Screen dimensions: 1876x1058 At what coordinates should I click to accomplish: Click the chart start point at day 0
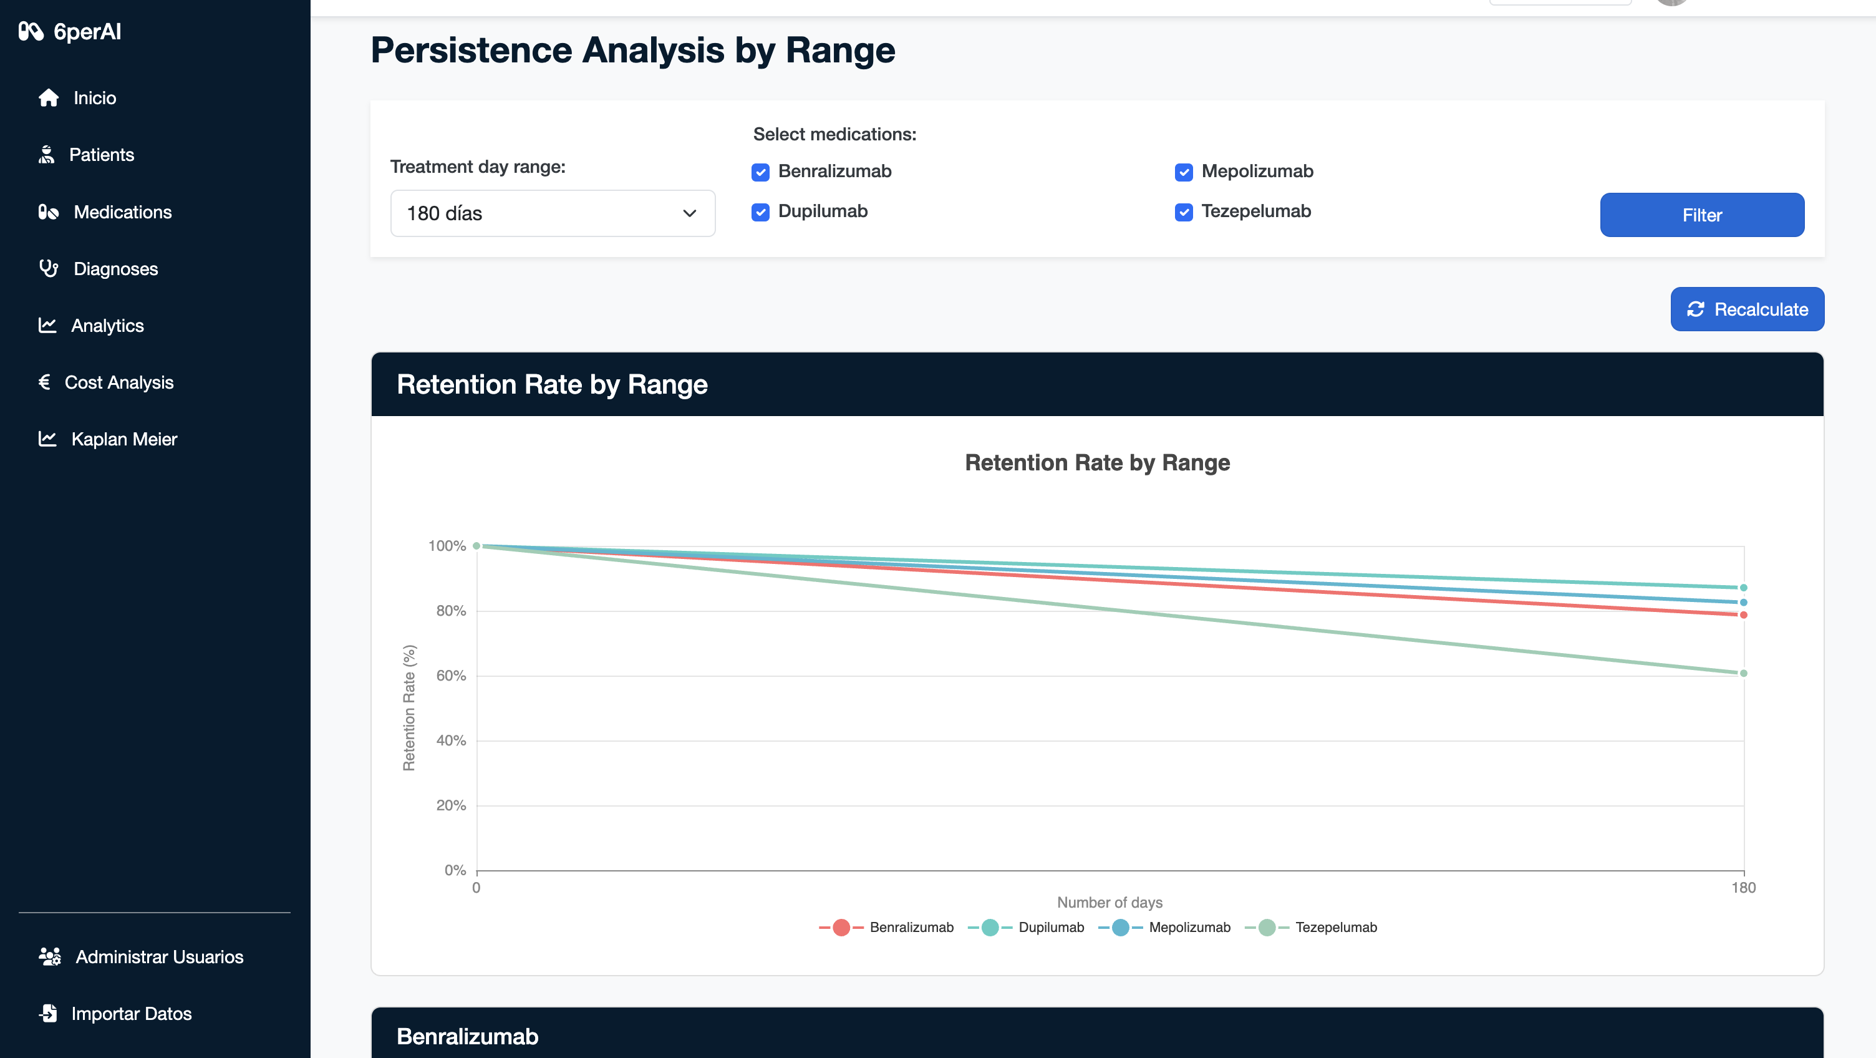477,546
